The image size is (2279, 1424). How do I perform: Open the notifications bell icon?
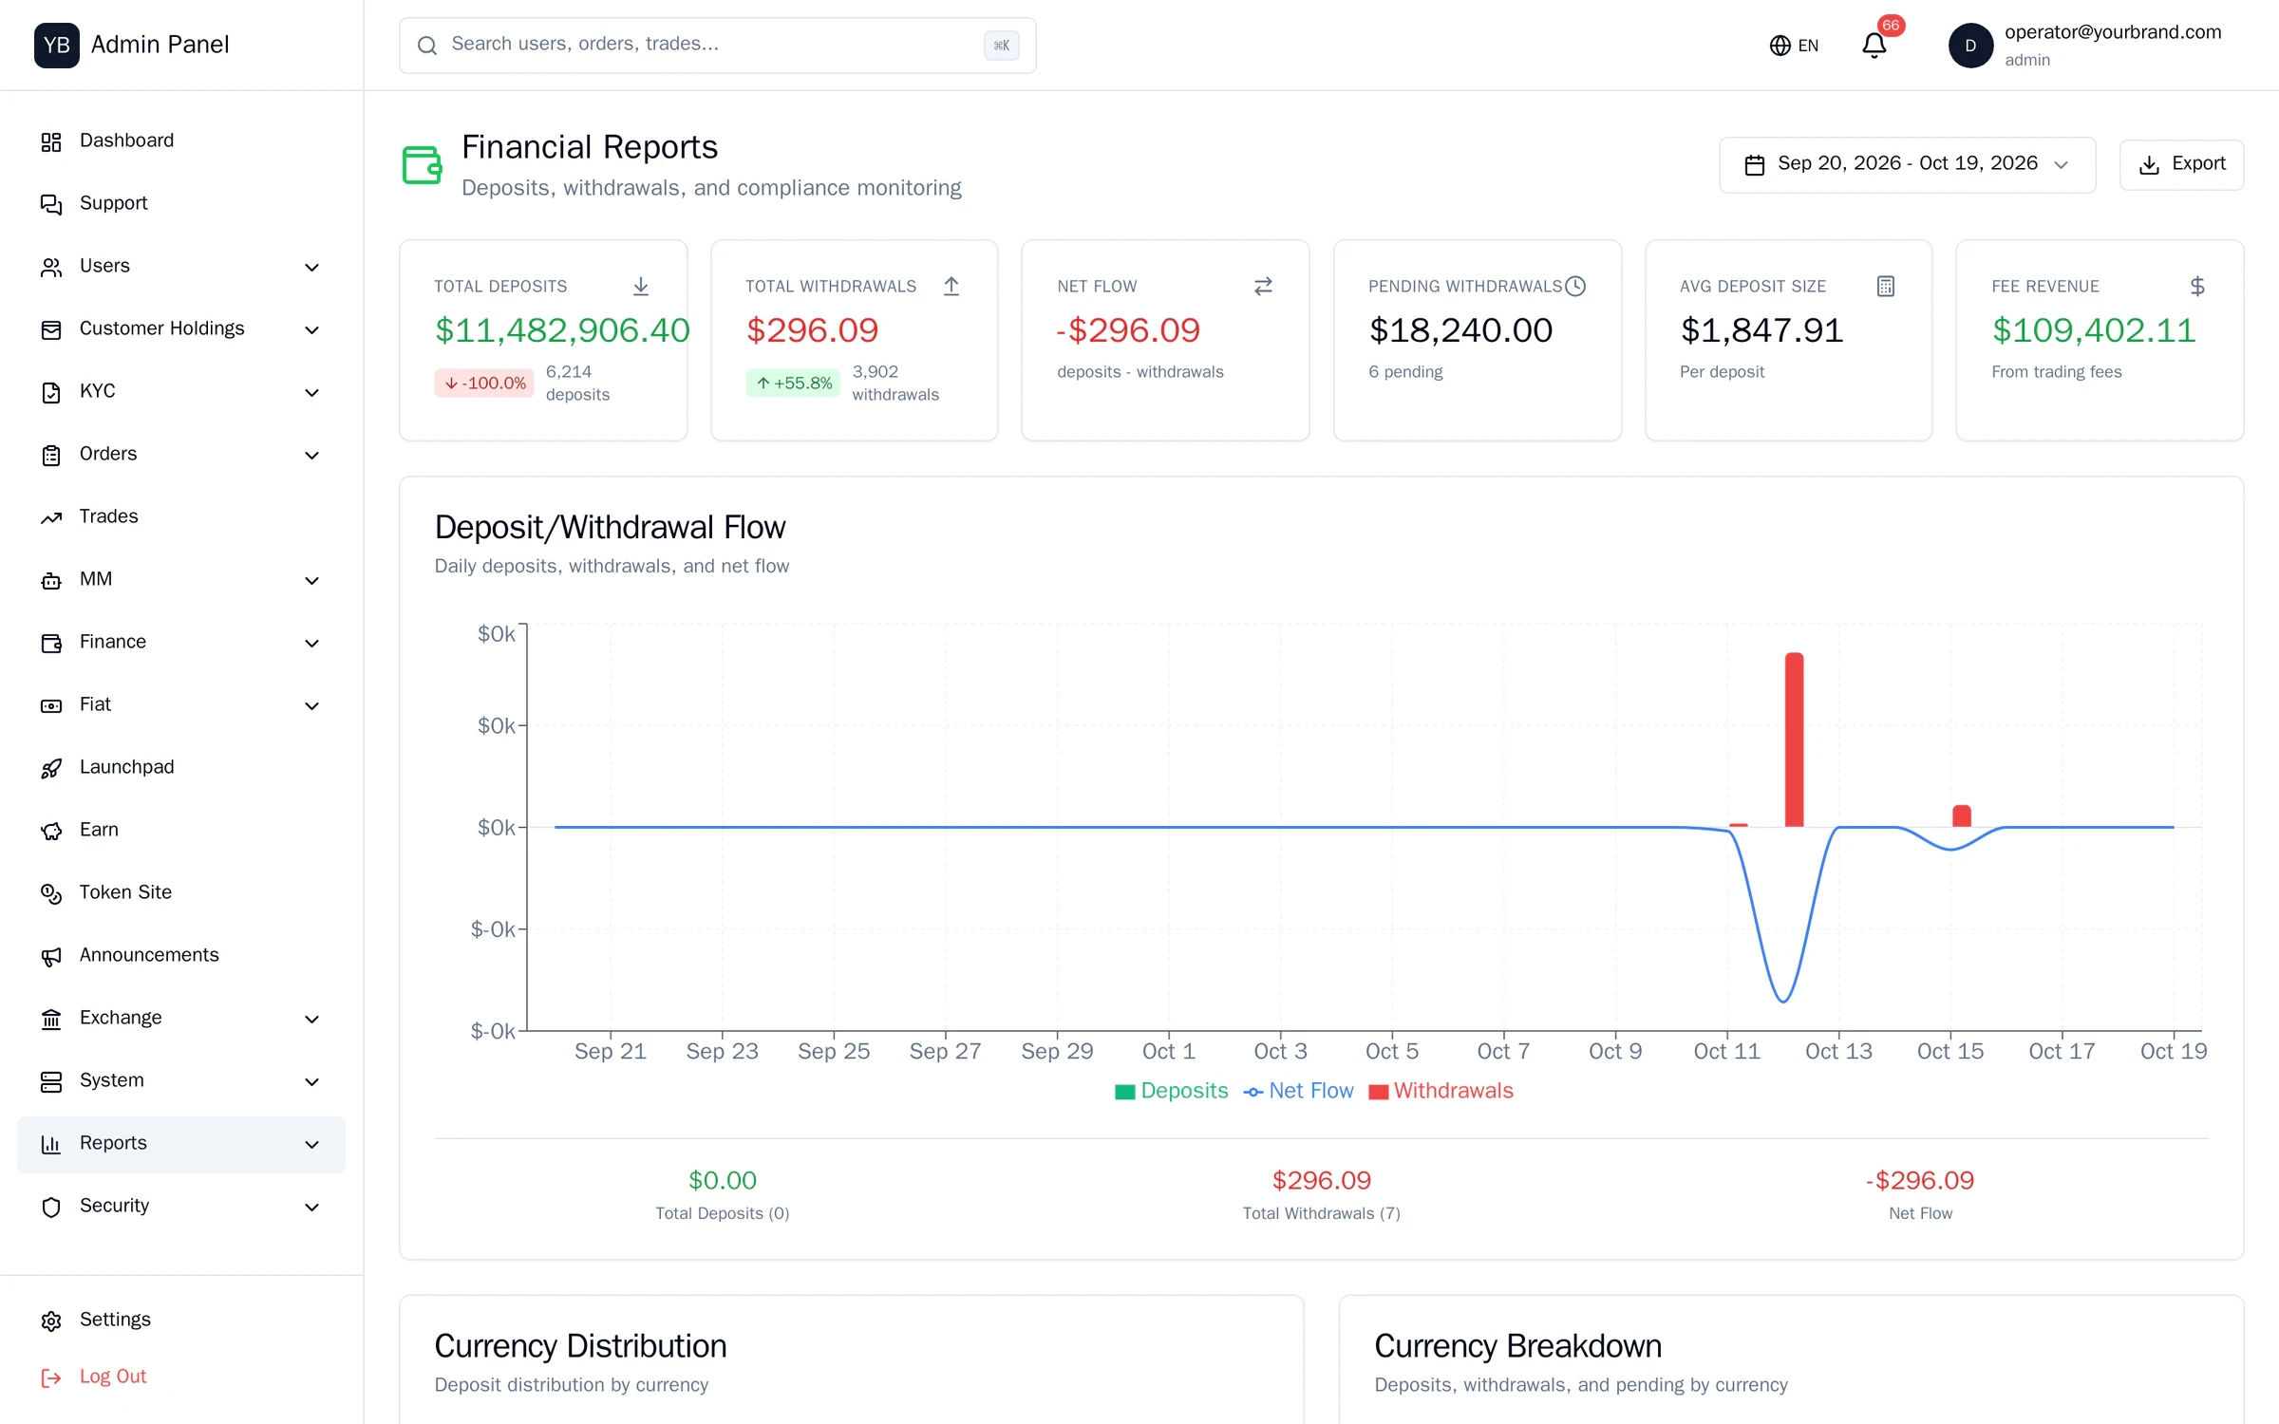(x=1874, y=46)
